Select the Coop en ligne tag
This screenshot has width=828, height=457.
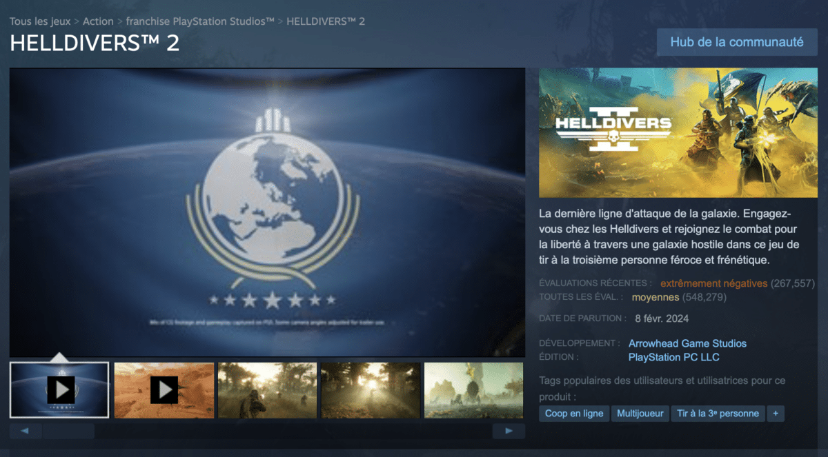tap(574, 414)
